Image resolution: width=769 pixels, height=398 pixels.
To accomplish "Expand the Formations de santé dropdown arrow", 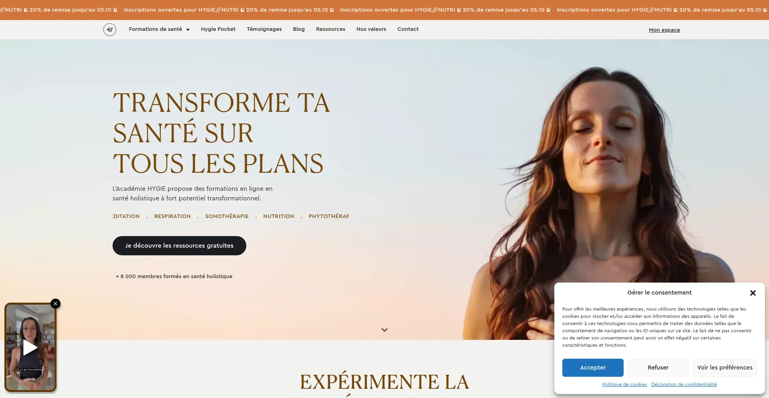I will (x=188, y=30).
